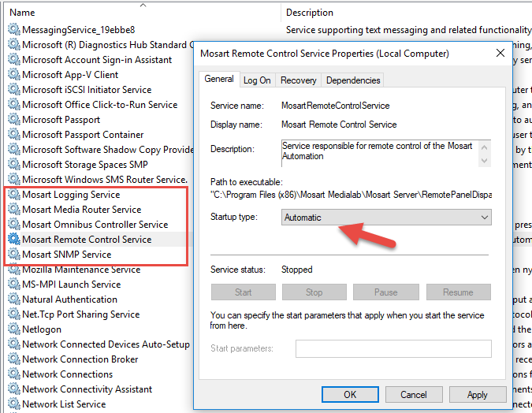Image resolution: width=532 pixels, height=413 pixels.
Task: Click the Cancel button
Action: click(414, 394)
